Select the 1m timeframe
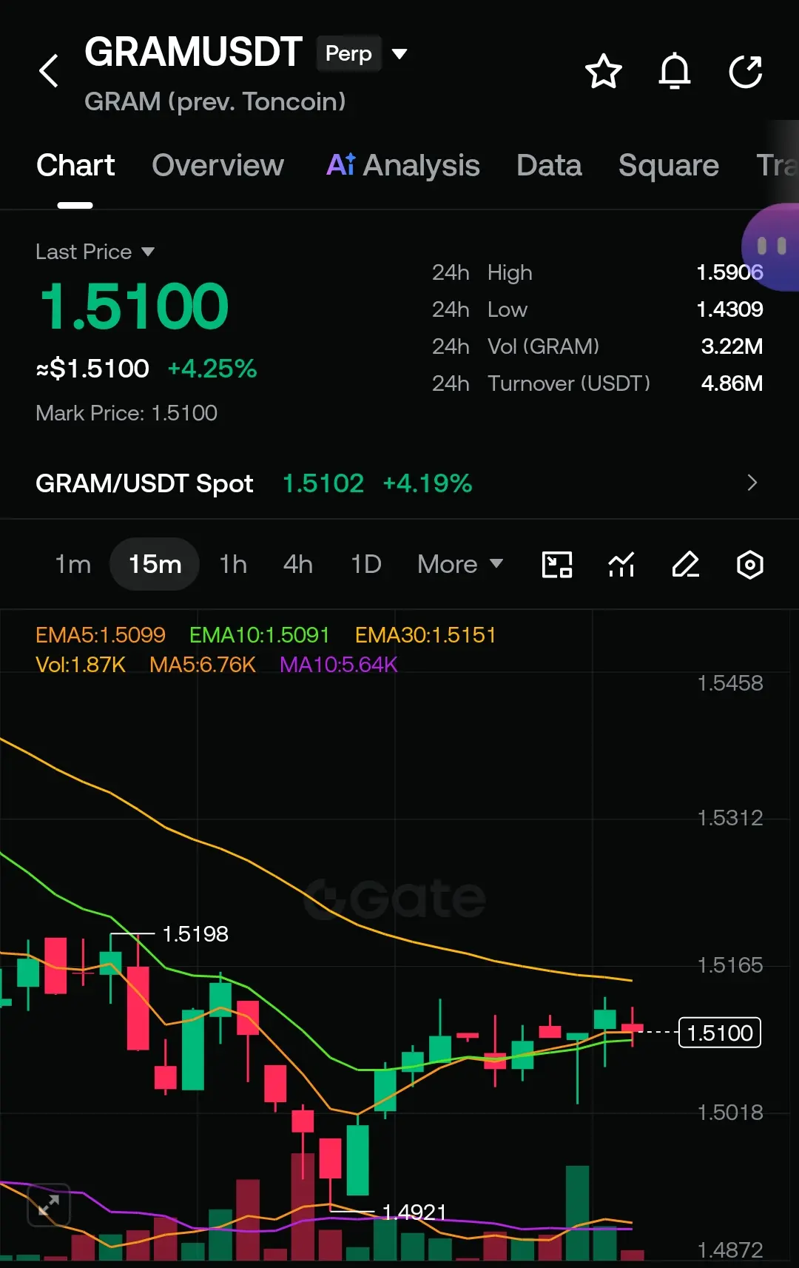 tap(73, 564)
